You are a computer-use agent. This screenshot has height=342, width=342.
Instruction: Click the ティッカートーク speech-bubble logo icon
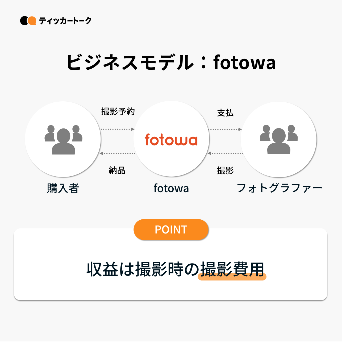click(x=28, y=21)
